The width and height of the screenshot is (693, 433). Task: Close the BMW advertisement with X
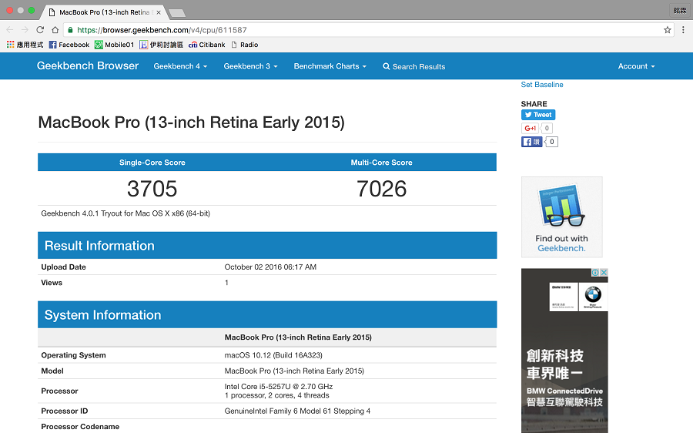[x=604, y=273]
